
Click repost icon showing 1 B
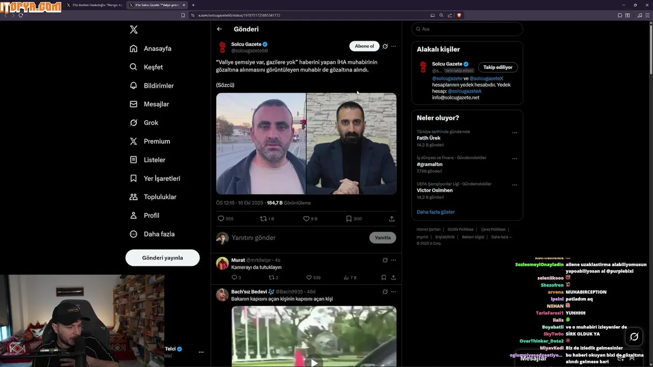pyautogui.click(x=263, y=219)
